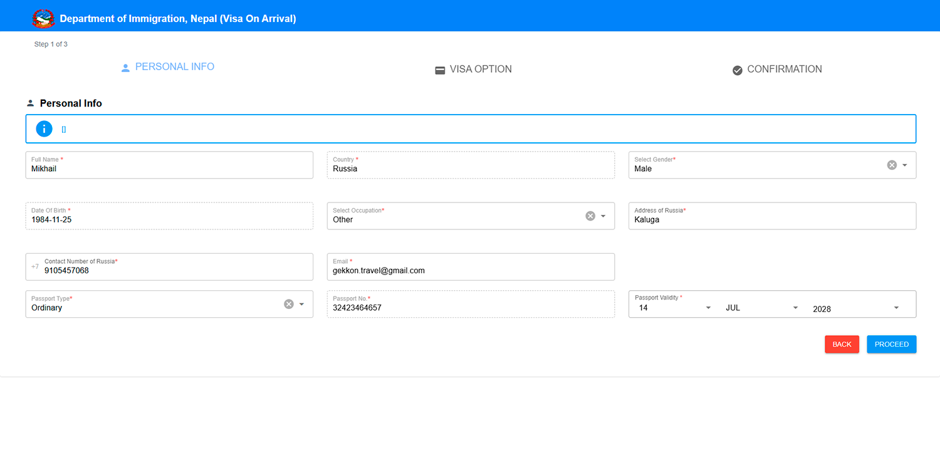Click the Email input field

click(x=470, y=271)
